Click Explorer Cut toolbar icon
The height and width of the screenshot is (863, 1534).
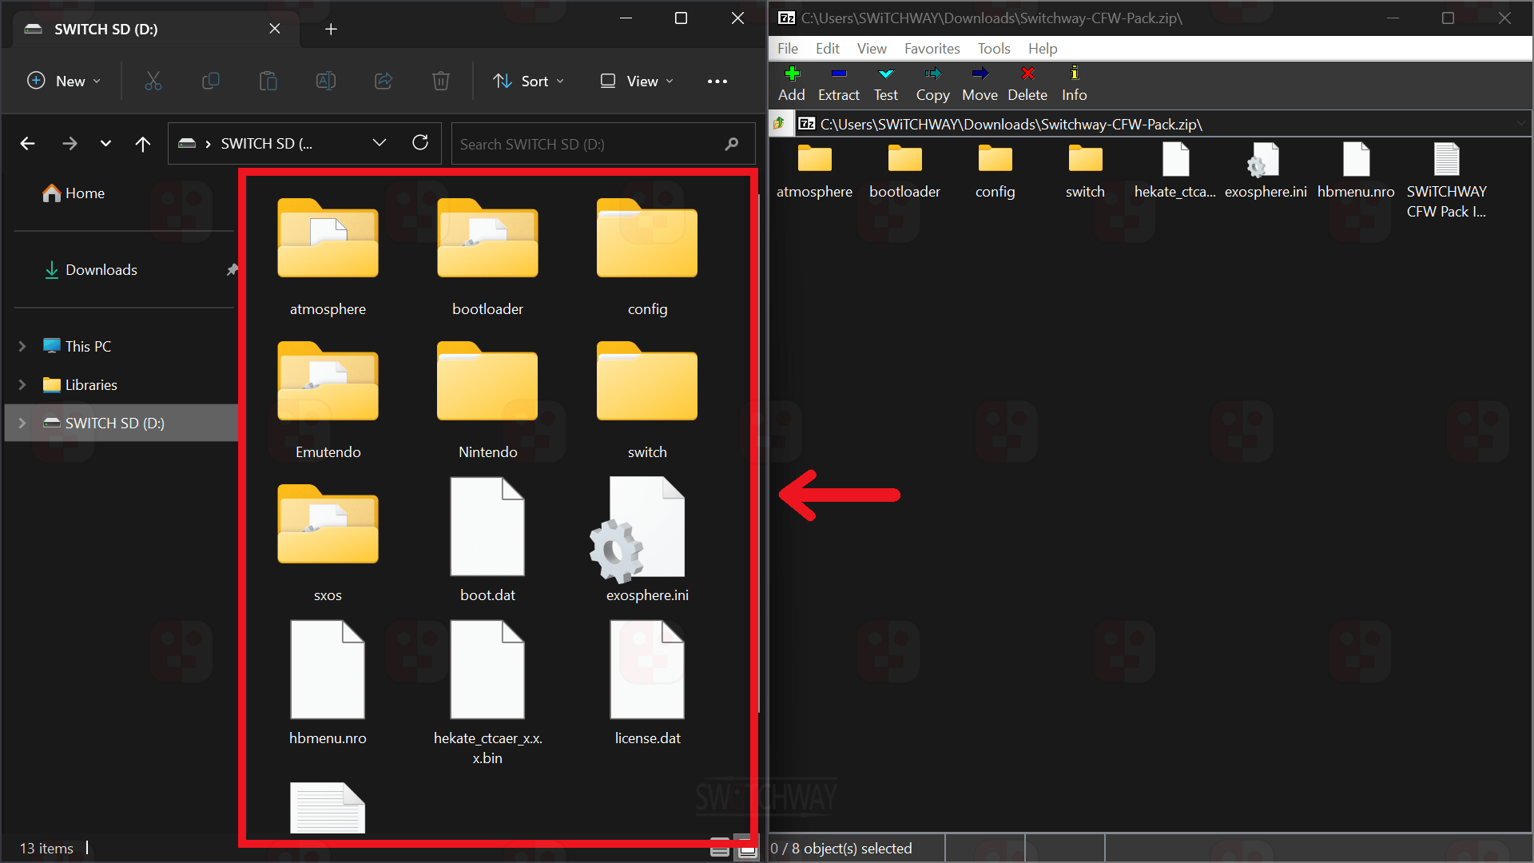click(153, 81)
